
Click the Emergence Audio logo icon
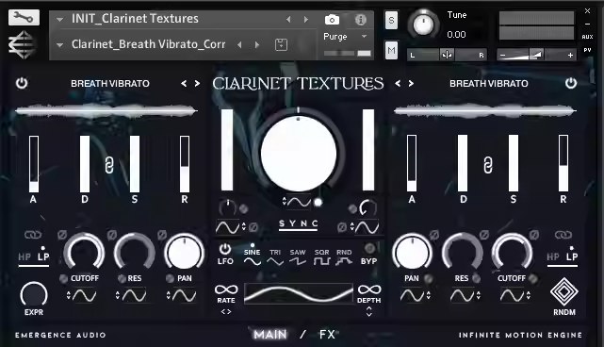(23, 44)
